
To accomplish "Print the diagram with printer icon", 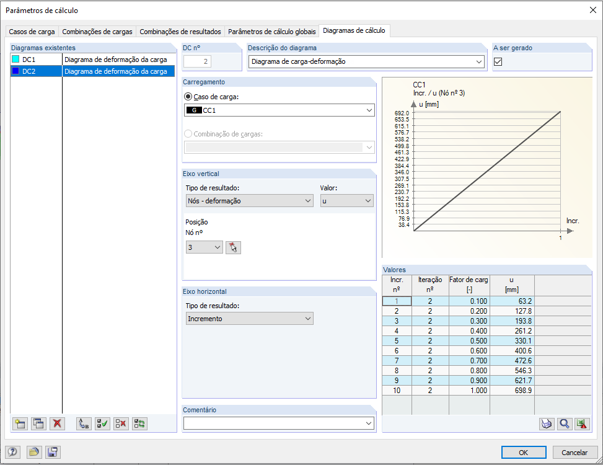I will 547,424.
